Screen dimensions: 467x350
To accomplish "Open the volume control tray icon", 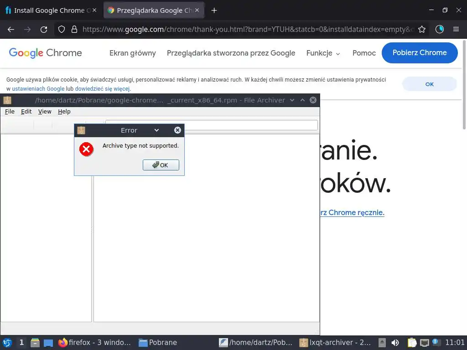I will tap(395, 343).
